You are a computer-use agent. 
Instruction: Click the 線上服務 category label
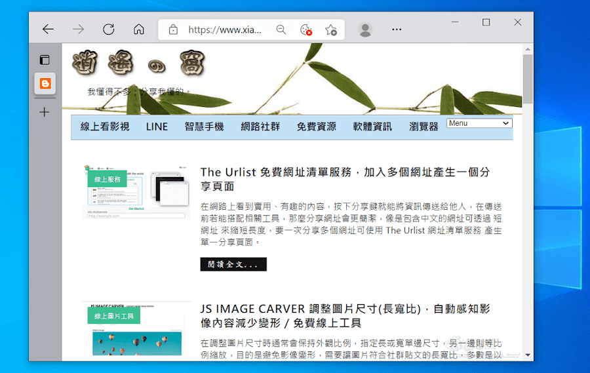pos(108,179)
